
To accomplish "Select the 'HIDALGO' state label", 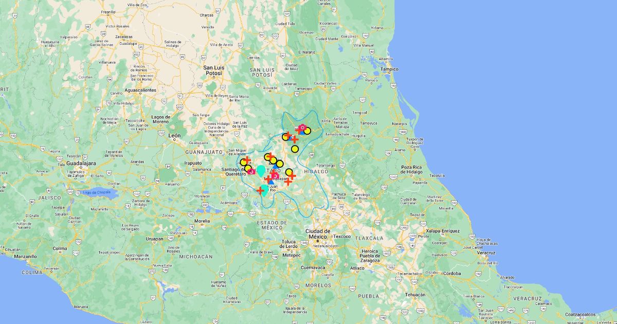I will (316, 171).
